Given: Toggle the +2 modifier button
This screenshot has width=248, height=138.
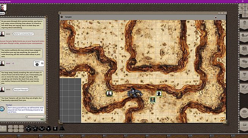Looking at the screenshot, I should coord(16,127).
